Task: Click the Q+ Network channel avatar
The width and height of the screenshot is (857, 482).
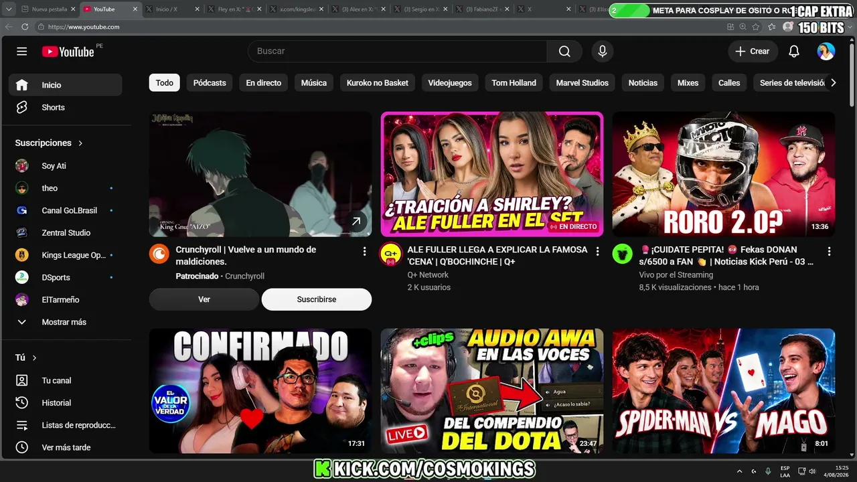Action: pos(390,254)
